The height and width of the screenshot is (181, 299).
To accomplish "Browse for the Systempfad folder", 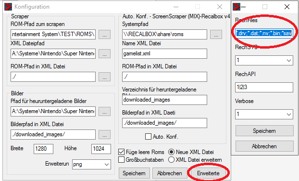I will (x=216, y=34).
